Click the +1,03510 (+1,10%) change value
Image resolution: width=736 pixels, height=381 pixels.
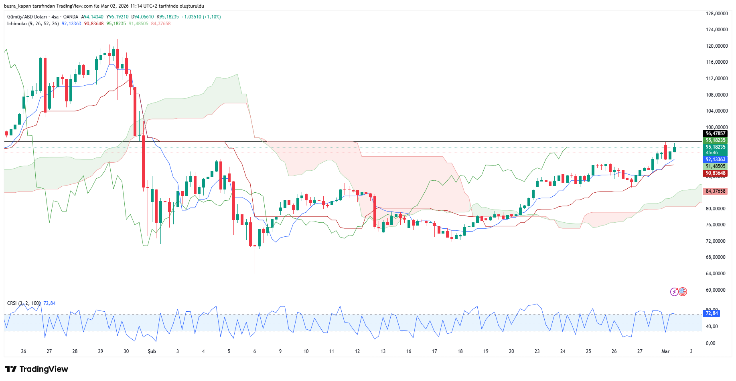[201, 17]
